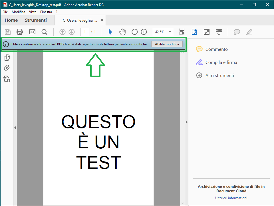274x206 pixels.
Task: Open the Modifica menu
Action: [18, 12]
